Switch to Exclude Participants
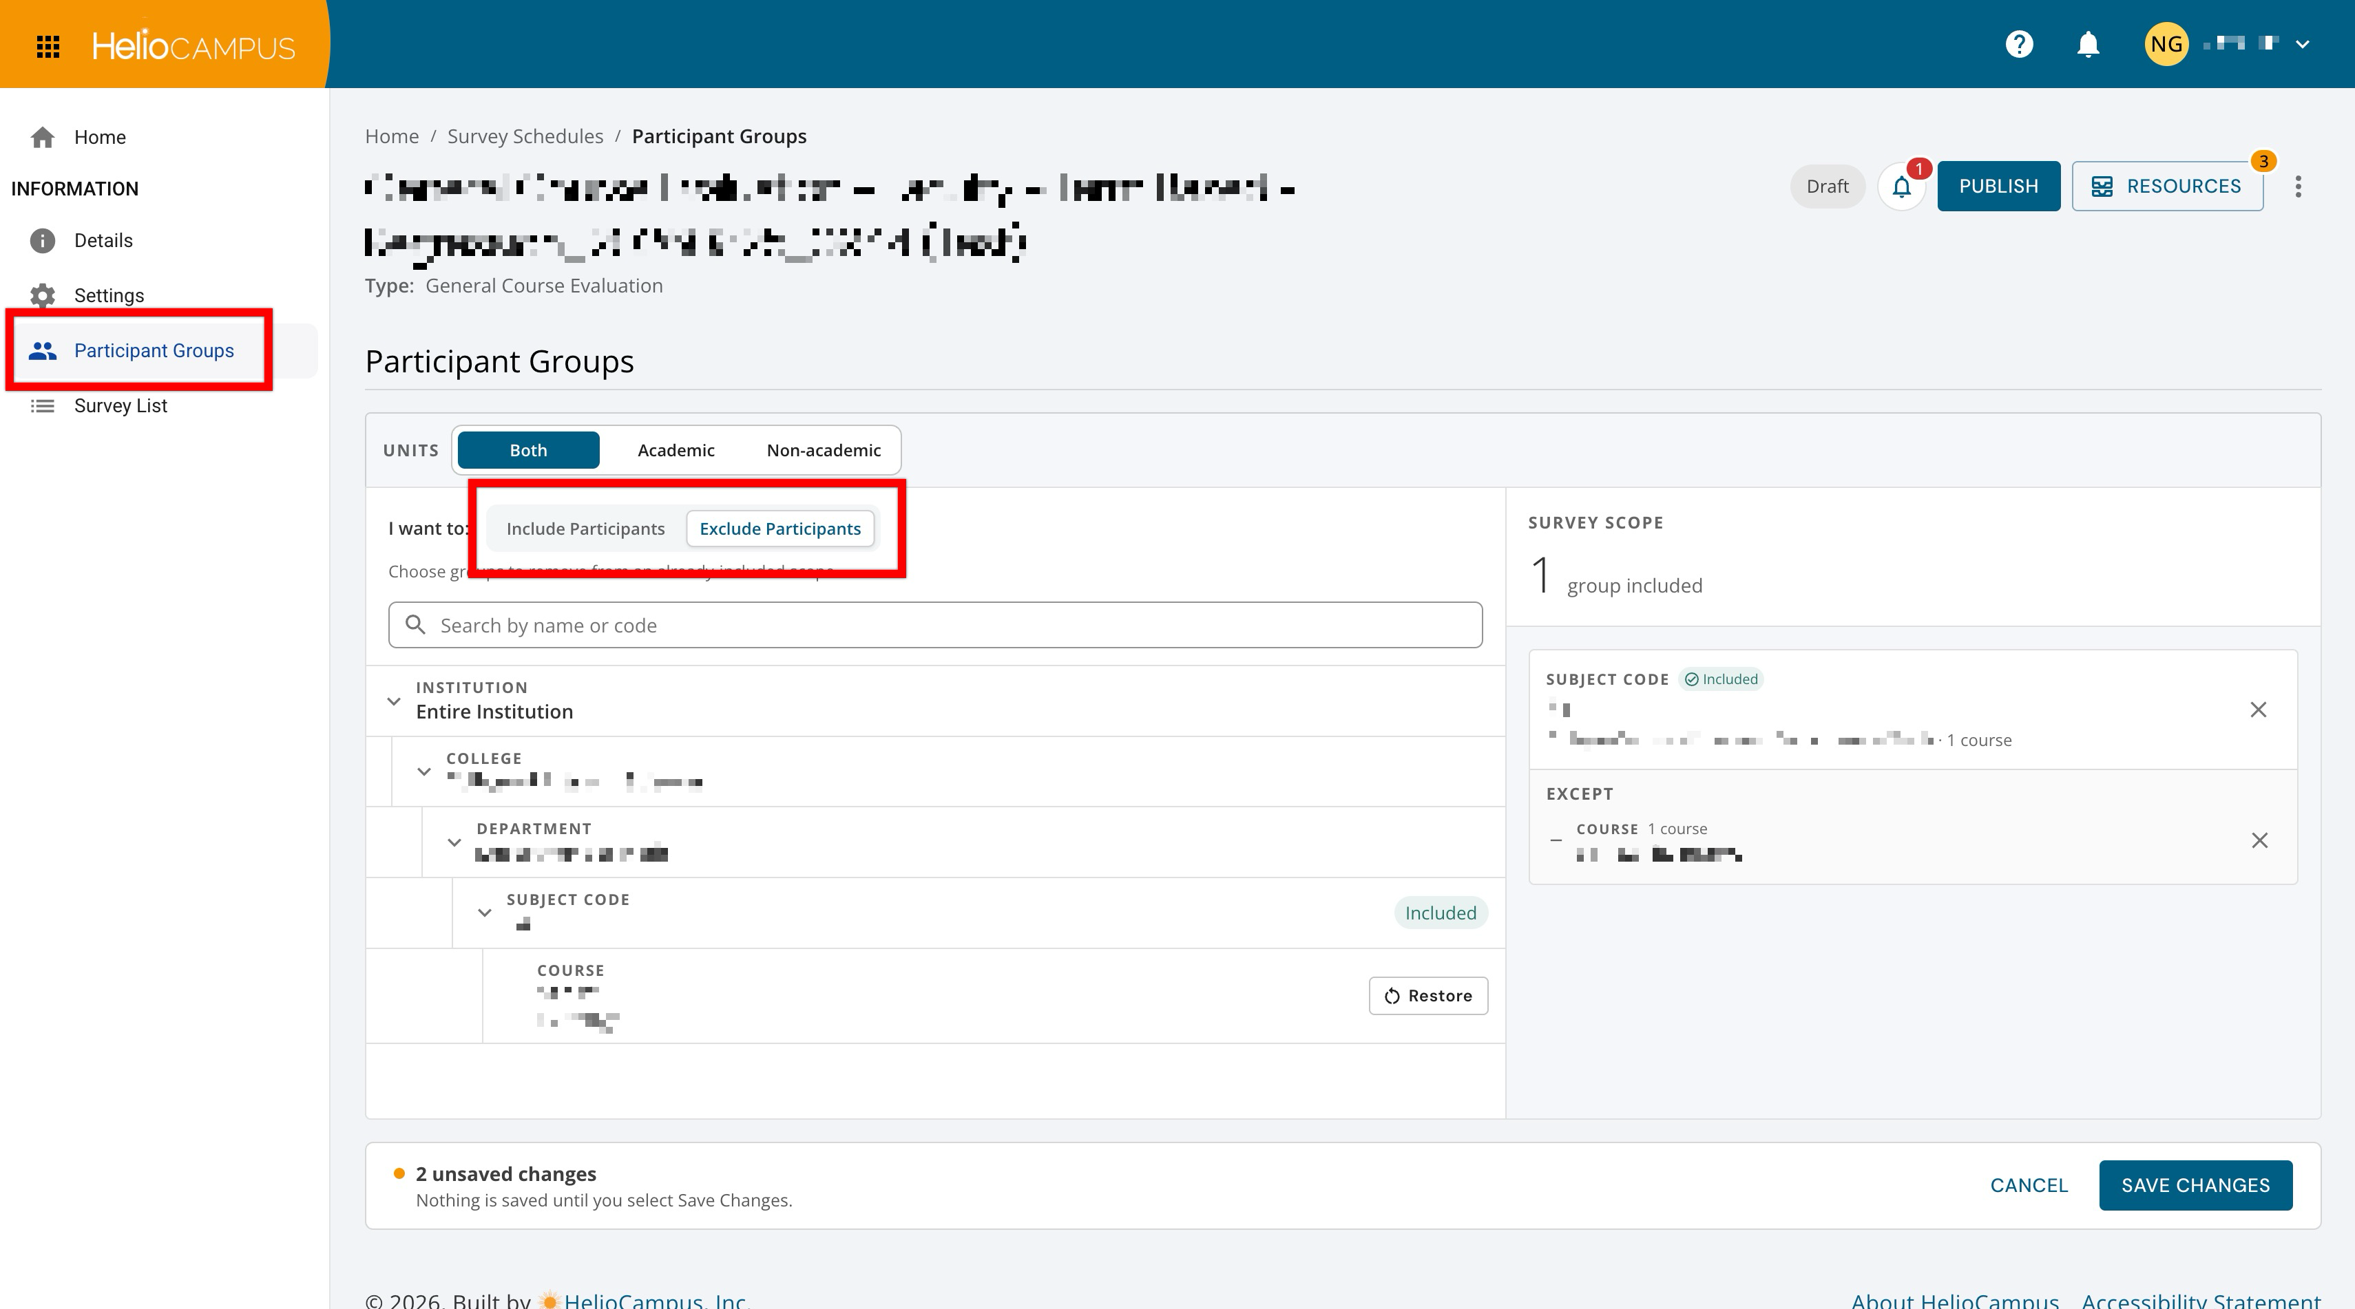This screenshot has width=2355, height=1309. (x=779, y=529)
